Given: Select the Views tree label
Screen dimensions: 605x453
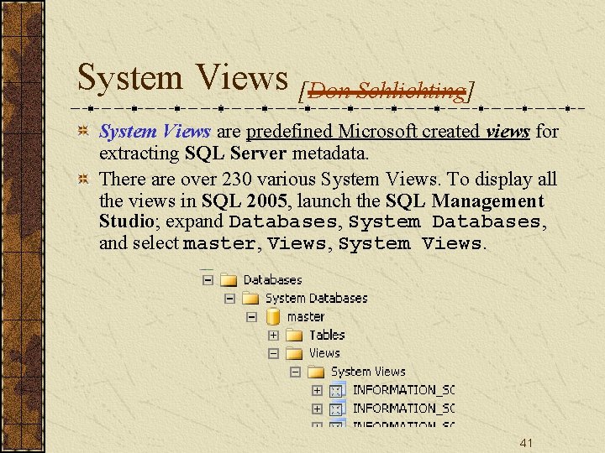Looking at the screenshot, I should click(324, 353).
